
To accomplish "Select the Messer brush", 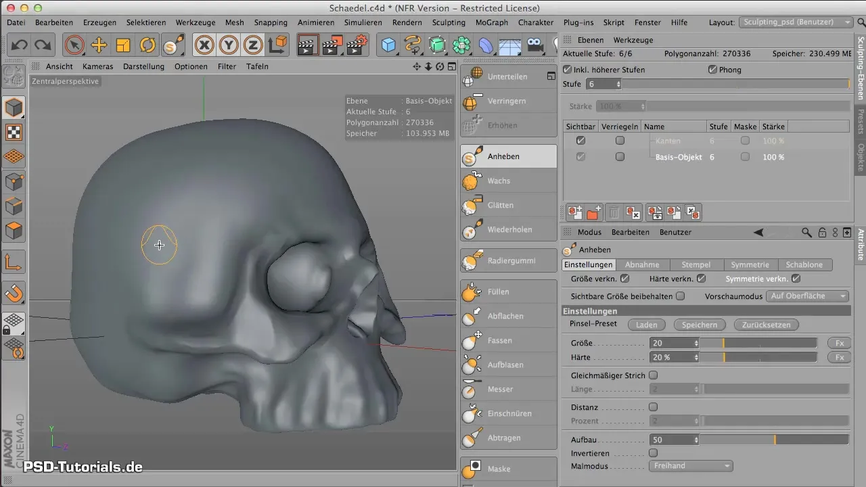I will tap(509, 389).
